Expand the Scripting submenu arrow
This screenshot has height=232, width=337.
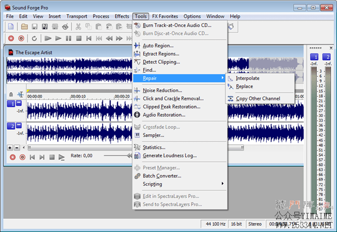tap(222, 184)
